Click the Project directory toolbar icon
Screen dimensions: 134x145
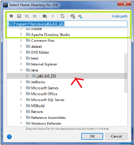(x=27, y=16)
